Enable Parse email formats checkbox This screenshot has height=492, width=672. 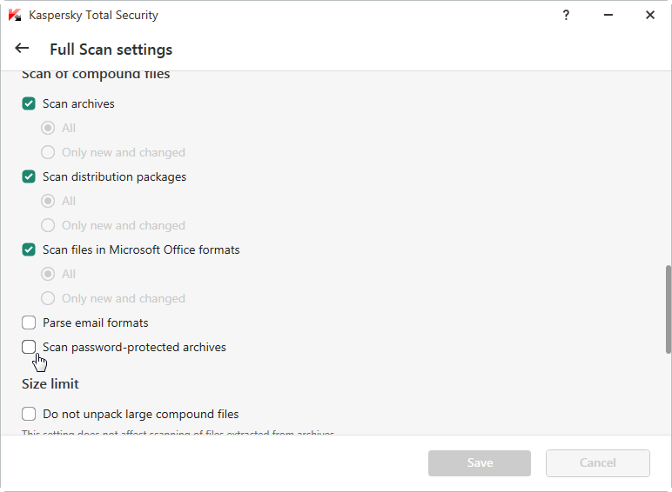point(29,322)
